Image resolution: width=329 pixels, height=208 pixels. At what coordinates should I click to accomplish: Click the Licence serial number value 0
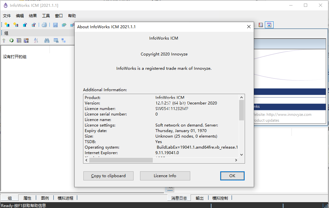(x=157, y=114)
